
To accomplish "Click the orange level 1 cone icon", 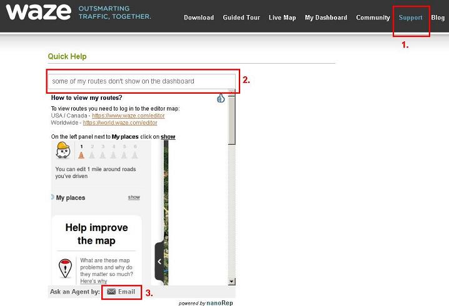I will tap(81, 155).
